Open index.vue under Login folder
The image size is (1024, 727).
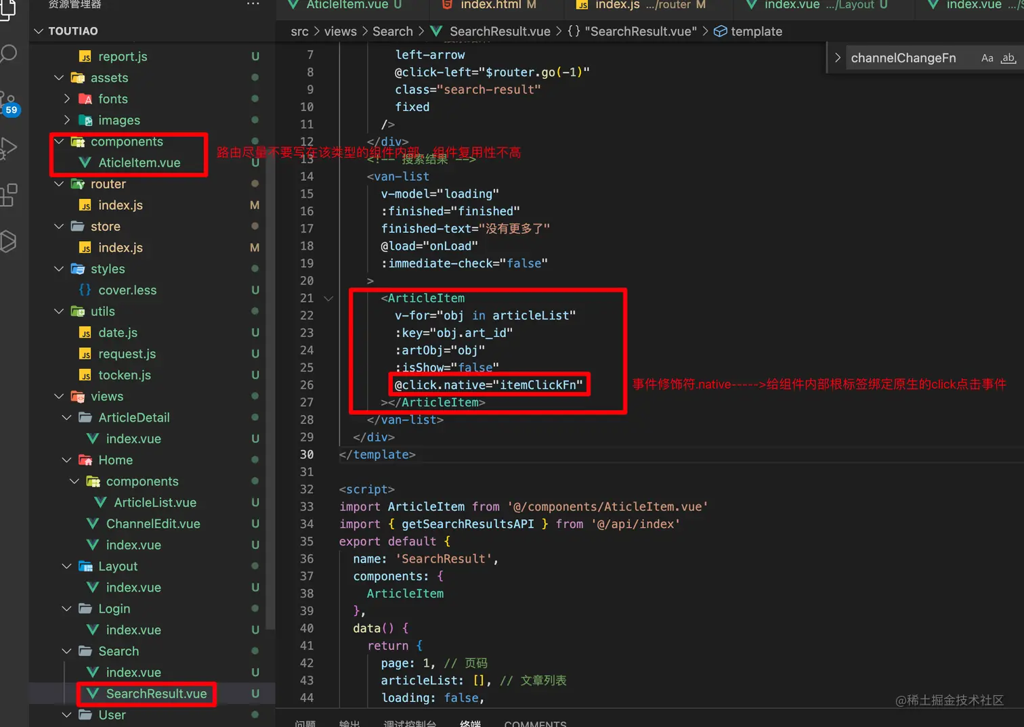(133, 630)
